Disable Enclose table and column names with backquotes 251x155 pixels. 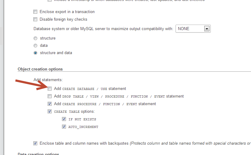pyautogui.click(x=35, y=143)
